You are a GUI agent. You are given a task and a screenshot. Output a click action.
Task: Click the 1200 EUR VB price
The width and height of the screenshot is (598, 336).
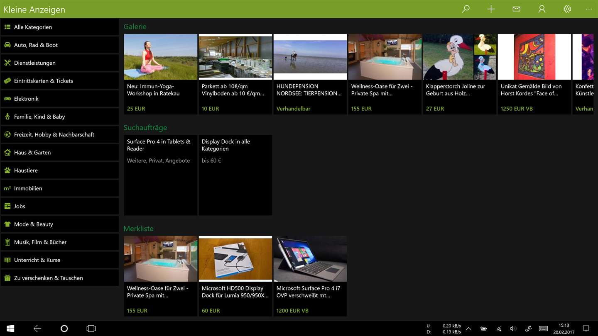[x=292, y=311]
